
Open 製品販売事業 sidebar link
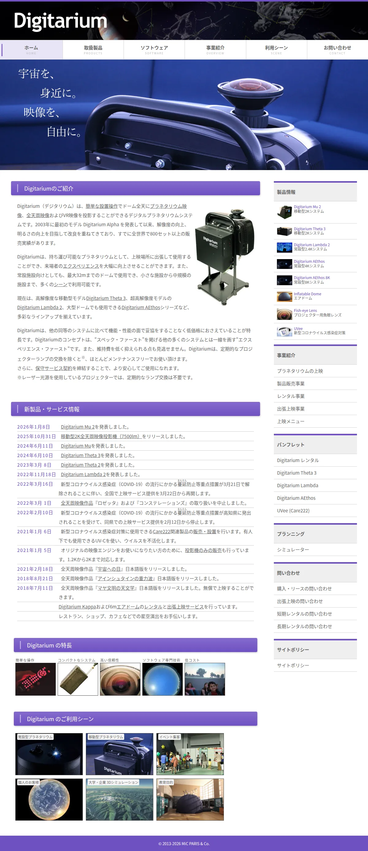click(315, 383)
